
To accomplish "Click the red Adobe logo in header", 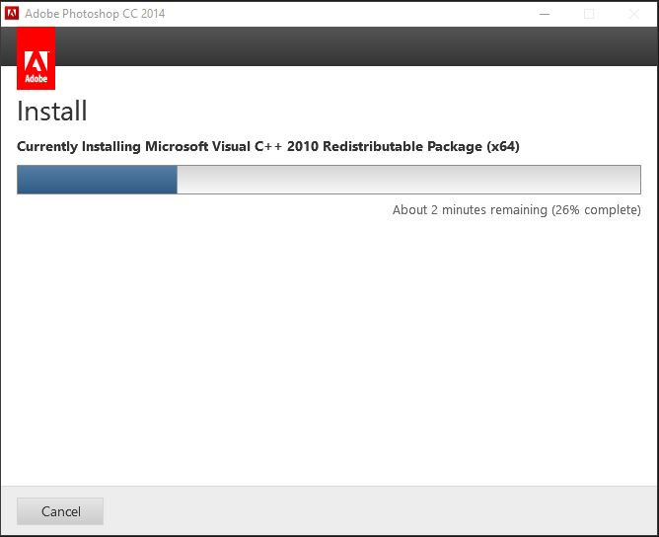I will (36, 58).
